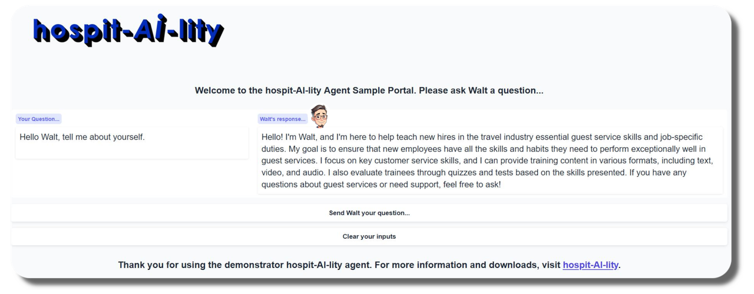The width and height of the screenshot is (754, 294).
Task: Click the "Your Question..." label tag
Action: pos(39,119)
